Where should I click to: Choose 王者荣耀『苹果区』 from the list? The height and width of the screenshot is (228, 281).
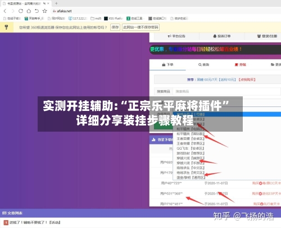point(191,143)
